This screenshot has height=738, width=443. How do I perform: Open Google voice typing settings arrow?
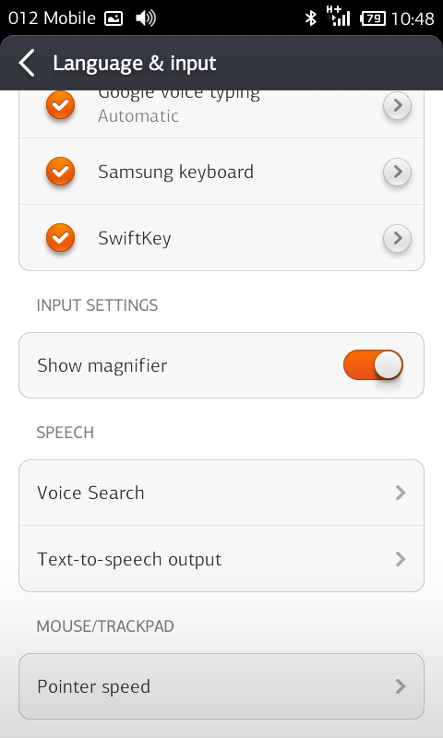[x=398, y=105]
